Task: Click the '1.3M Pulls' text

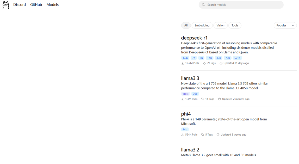Action: click(191, 99)
